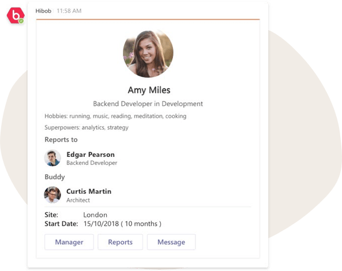
Task: Select 'Backend Developer in Development' text
Action: click(148, 104)
